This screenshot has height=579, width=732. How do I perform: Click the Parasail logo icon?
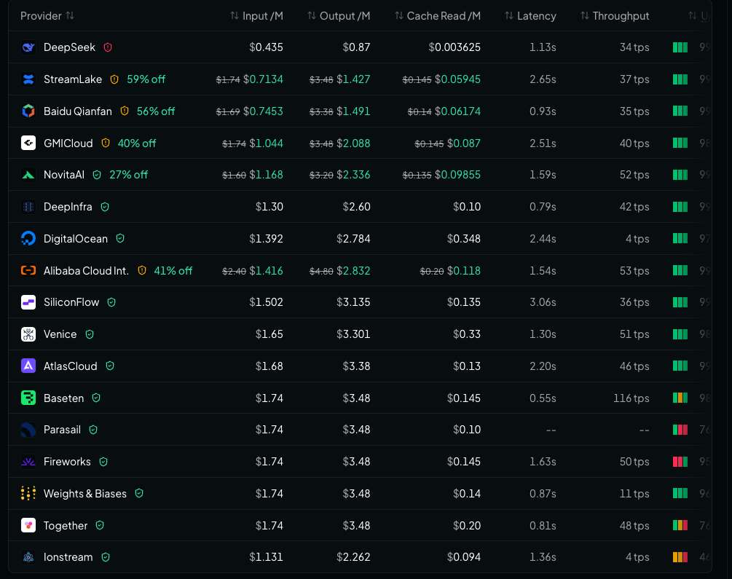click(x=28, y=430)
